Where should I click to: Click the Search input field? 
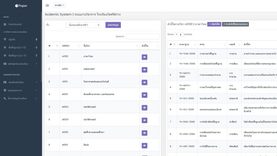tap(142, 36)
